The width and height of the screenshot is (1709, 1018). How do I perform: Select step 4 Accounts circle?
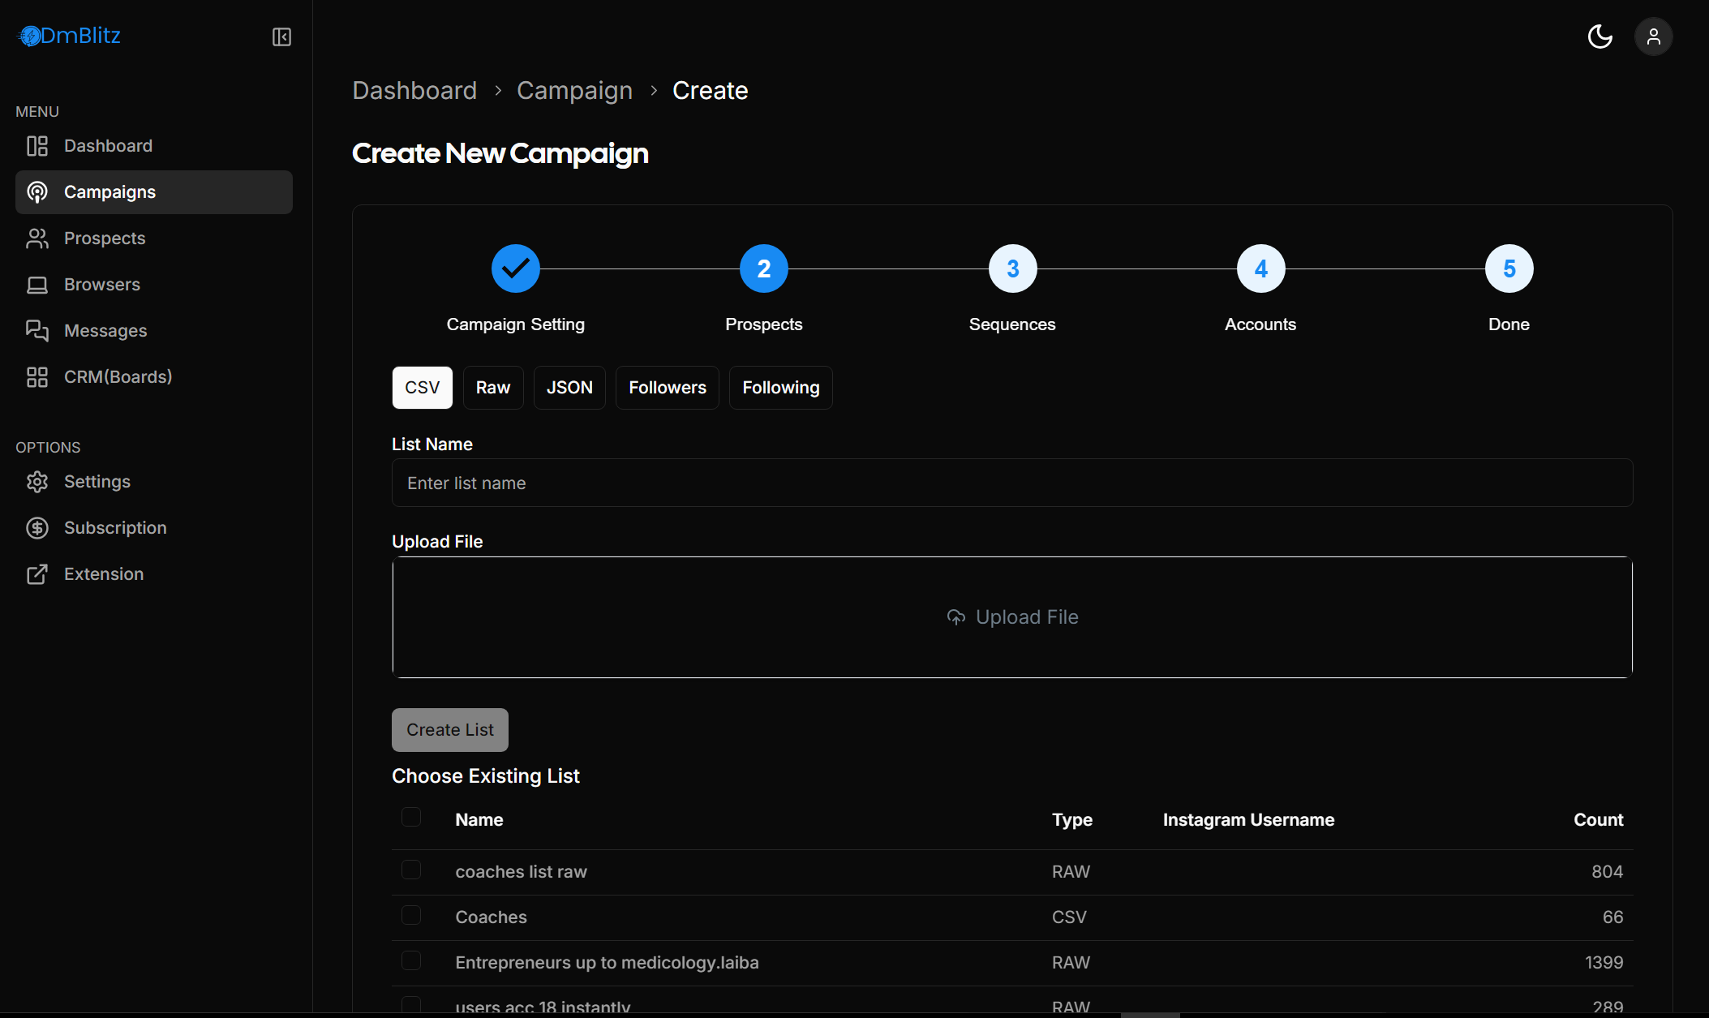click(1261, 268)
